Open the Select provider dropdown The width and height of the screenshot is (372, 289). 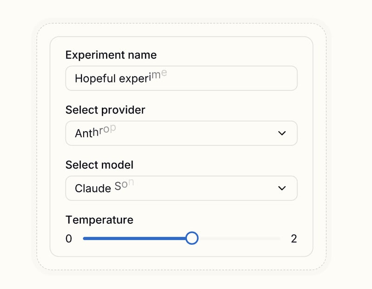pos(181,133)
